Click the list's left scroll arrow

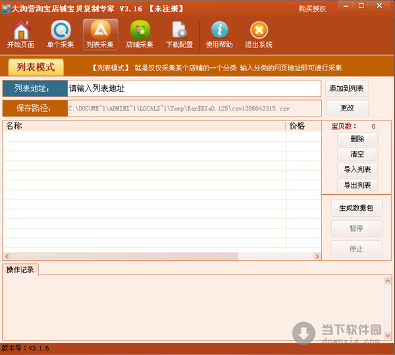pyautogui.click(x=7, y=256)
